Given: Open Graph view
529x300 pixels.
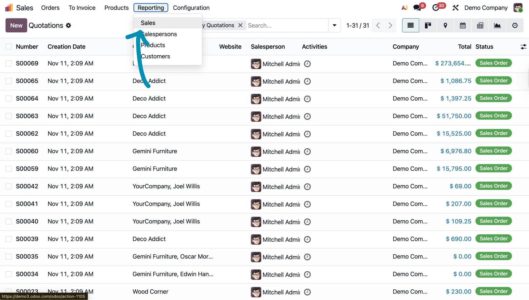Looking at the screenshot, I should (497, 25).
